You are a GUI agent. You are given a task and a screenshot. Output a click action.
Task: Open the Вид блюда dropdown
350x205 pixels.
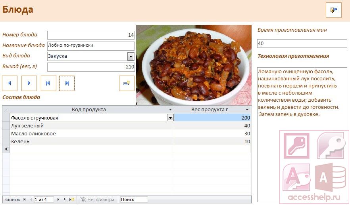pyautogui.click(x=131, y=56)
